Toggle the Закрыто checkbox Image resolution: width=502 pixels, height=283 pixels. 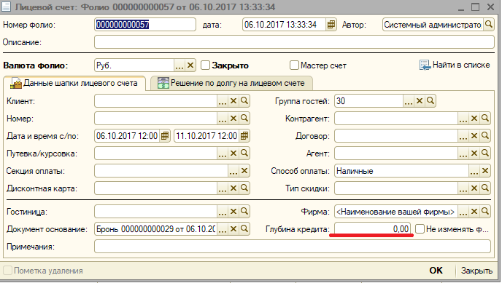coord(205,65)
